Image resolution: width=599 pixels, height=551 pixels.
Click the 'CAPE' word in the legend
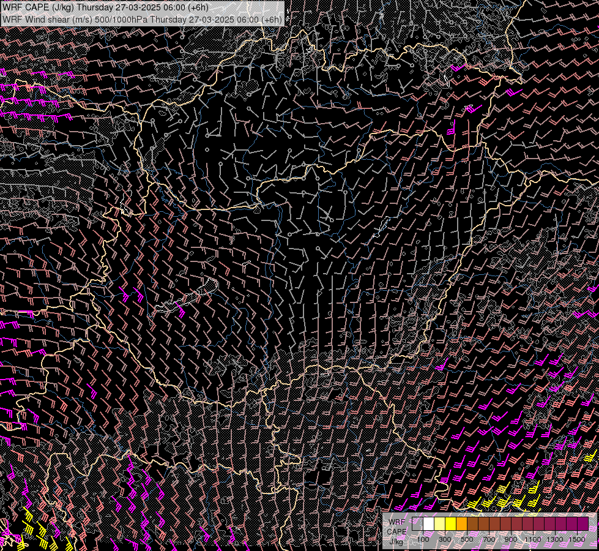[x=396, y=531]
